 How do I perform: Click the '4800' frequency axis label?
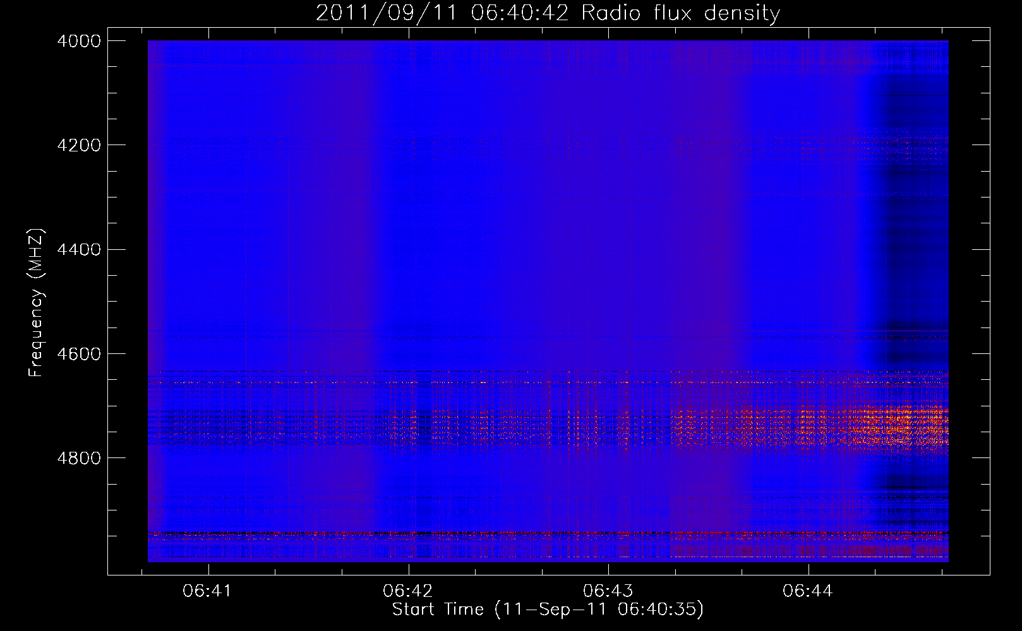[79, 458]
